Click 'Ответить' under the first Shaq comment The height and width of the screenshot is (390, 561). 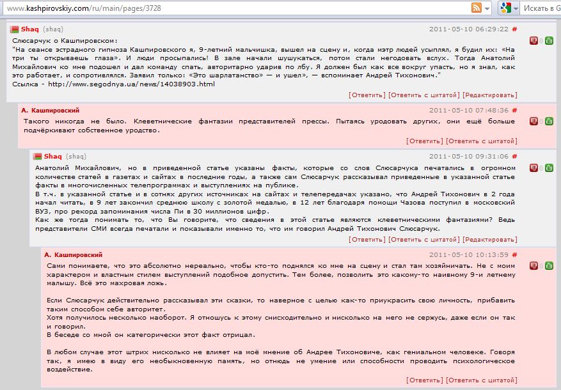tap(367, 95)
